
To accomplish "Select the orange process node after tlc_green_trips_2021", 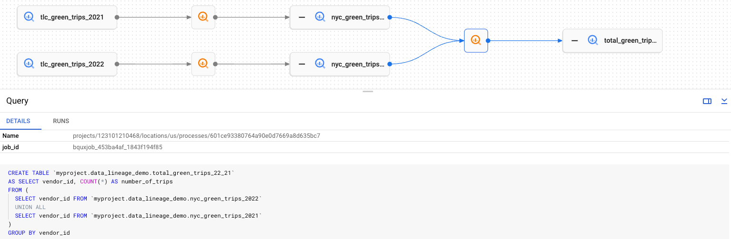I will pos(203,17).
